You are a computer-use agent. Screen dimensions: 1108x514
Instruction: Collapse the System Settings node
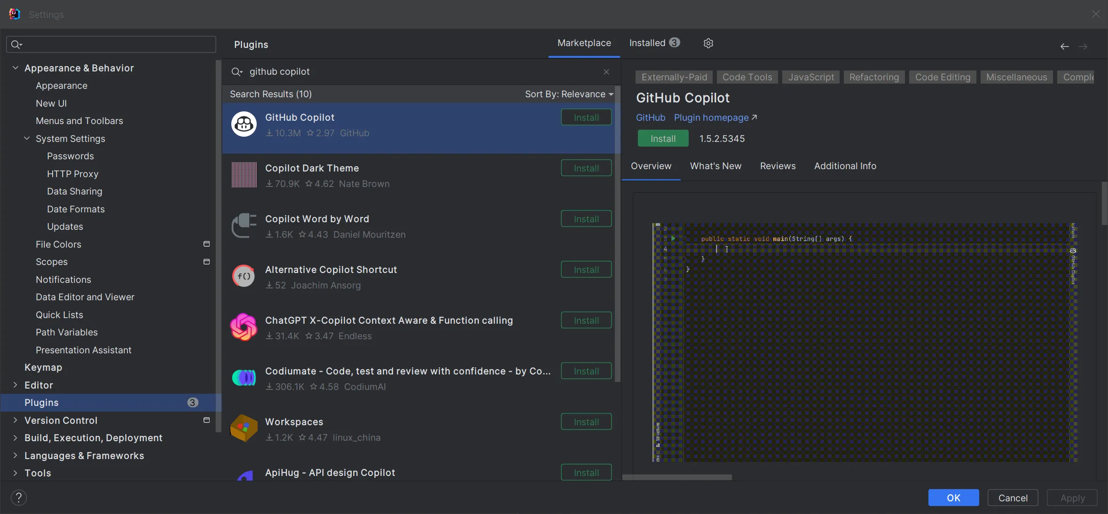point(27,139)
